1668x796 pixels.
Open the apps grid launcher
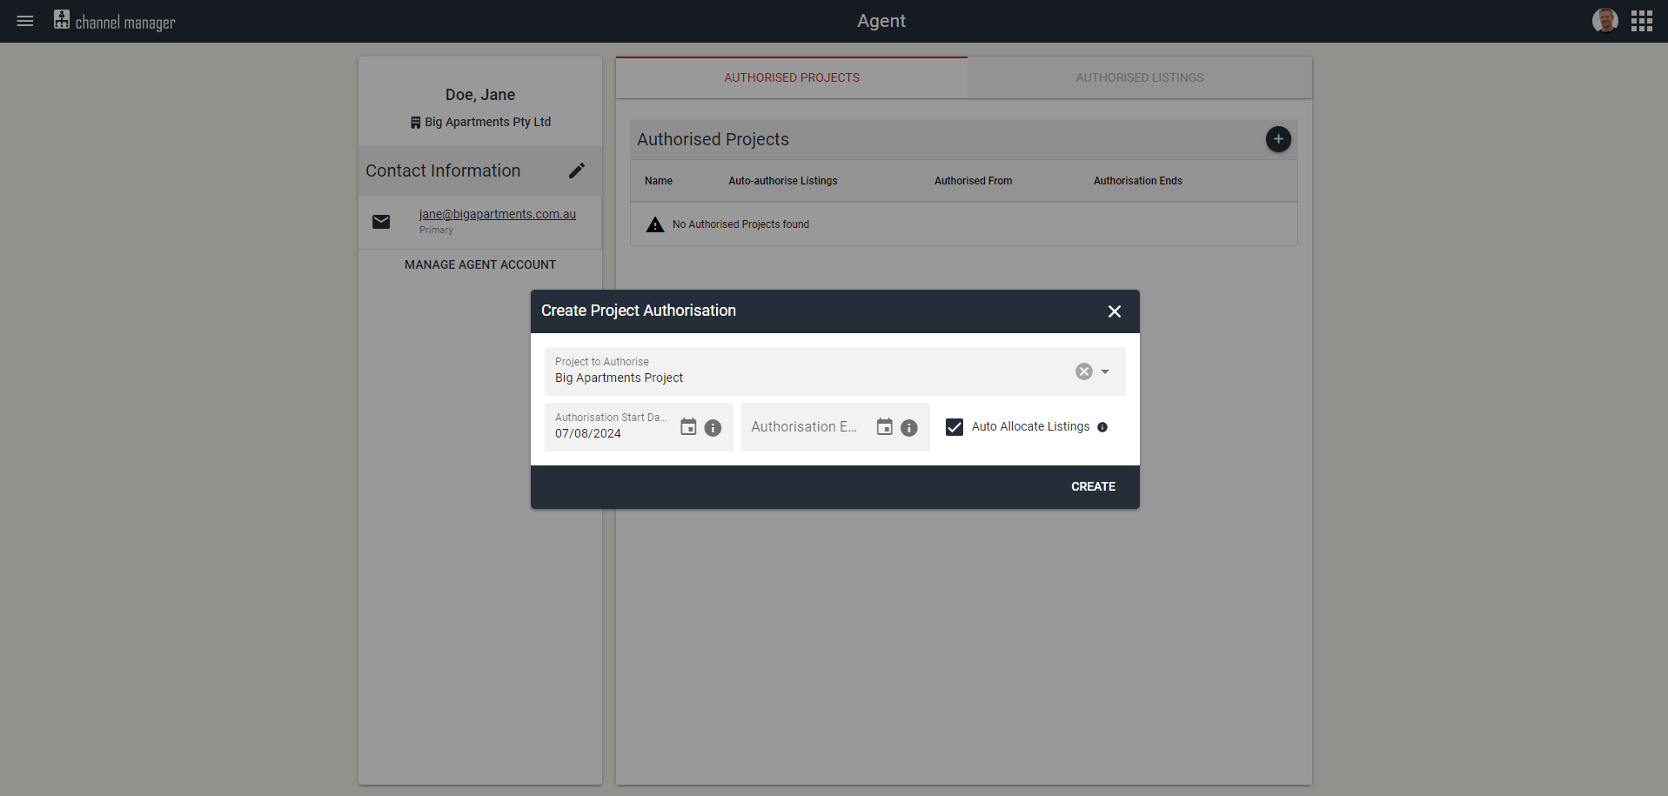coord(1642,20)
